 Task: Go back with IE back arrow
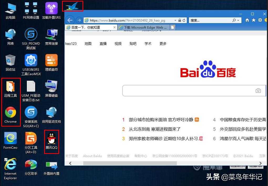(70, 20)
